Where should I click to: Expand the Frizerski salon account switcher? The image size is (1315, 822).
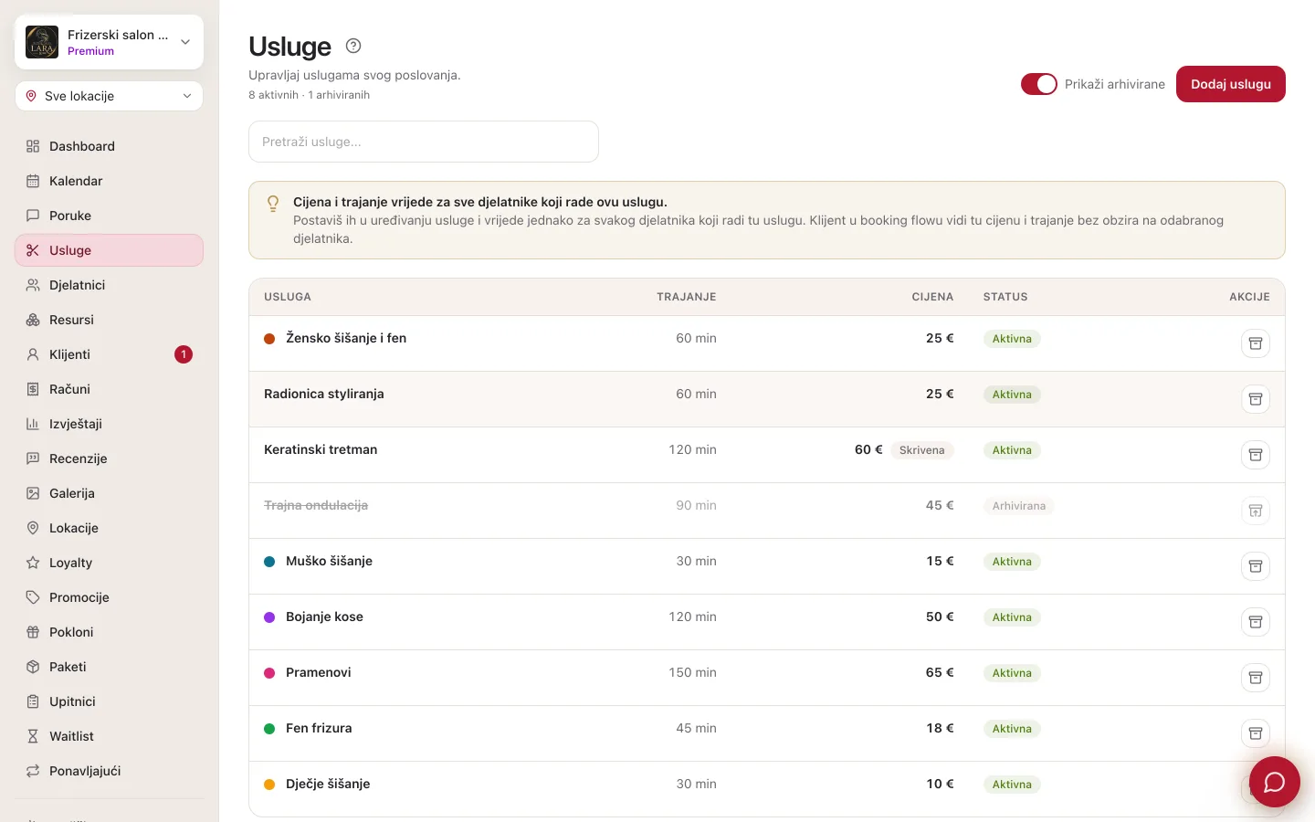coord(109,42)
